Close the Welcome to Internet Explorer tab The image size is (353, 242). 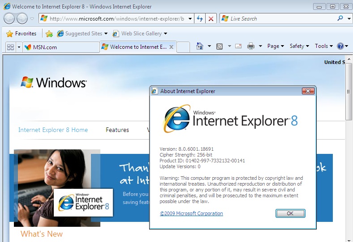tap(171, 47)
